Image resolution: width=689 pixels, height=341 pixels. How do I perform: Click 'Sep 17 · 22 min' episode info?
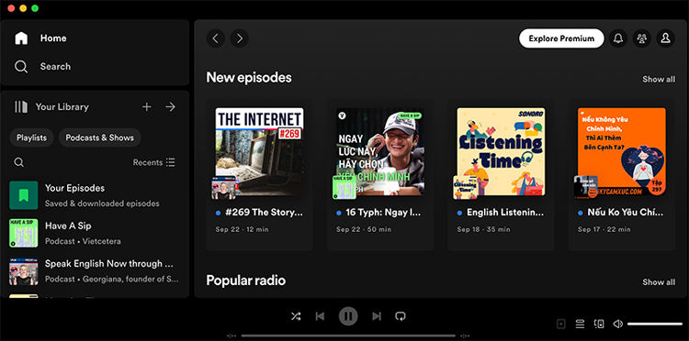604,229
